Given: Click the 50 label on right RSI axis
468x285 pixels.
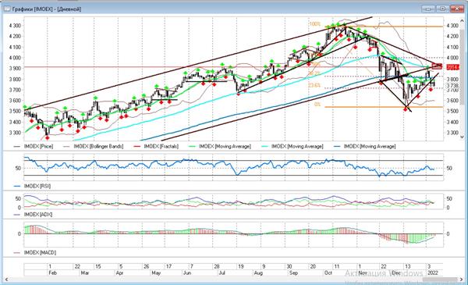Looking at the screenshot, I should click(449, 169).
